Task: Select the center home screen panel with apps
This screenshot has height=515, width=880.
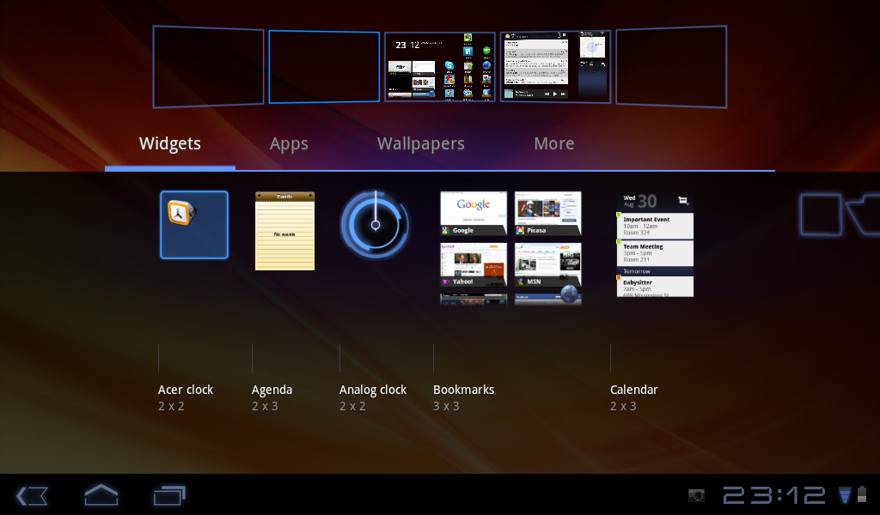Action: (440, 67)
